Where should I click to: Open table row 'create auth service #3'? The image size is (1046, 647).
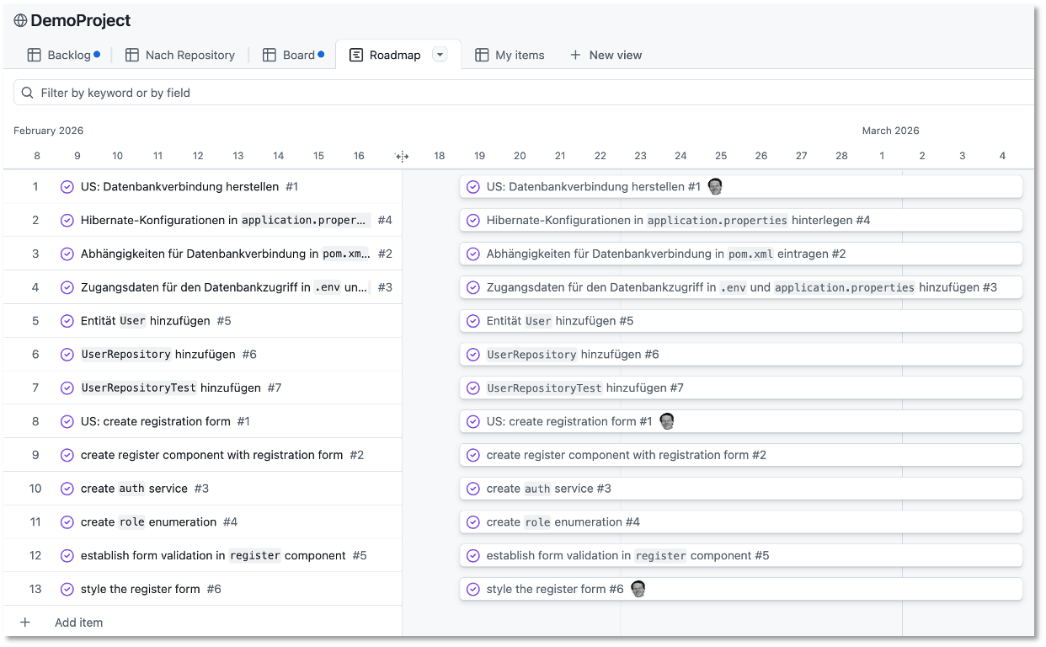click(202, 489)
